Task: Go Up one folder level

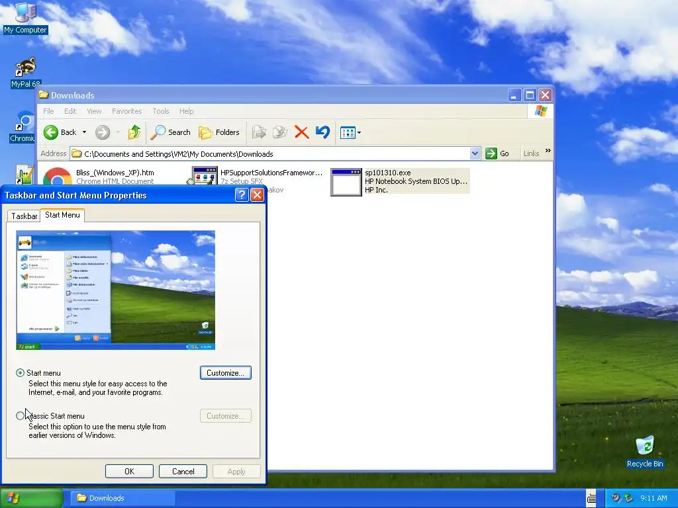Action: pos(134,132)
